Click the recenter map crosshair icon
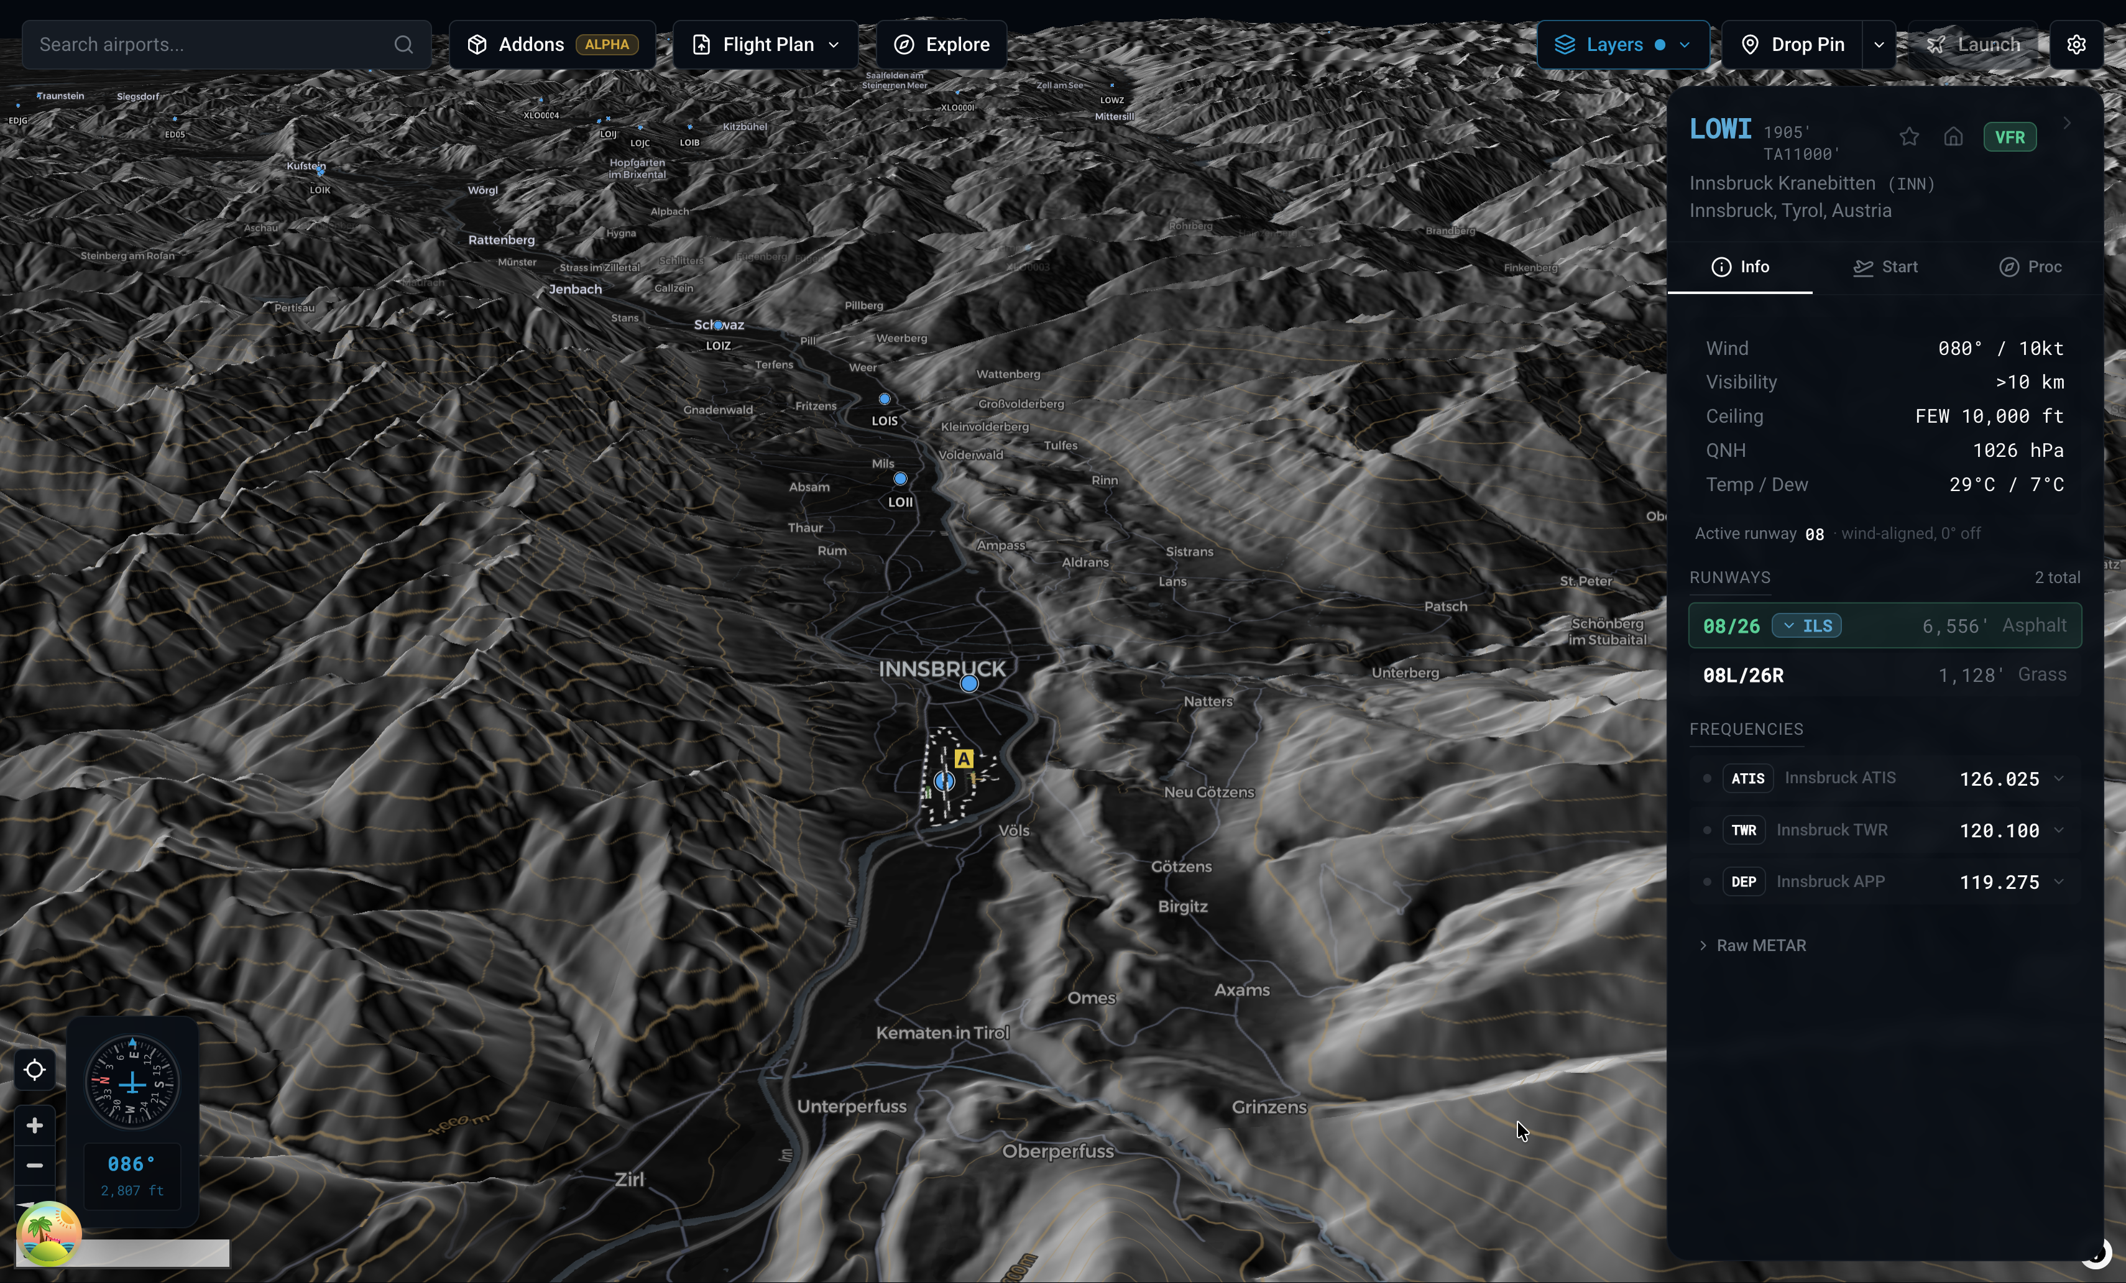The height and width of the screenshot is (1283, 2126). click(x=35, y=1070)
